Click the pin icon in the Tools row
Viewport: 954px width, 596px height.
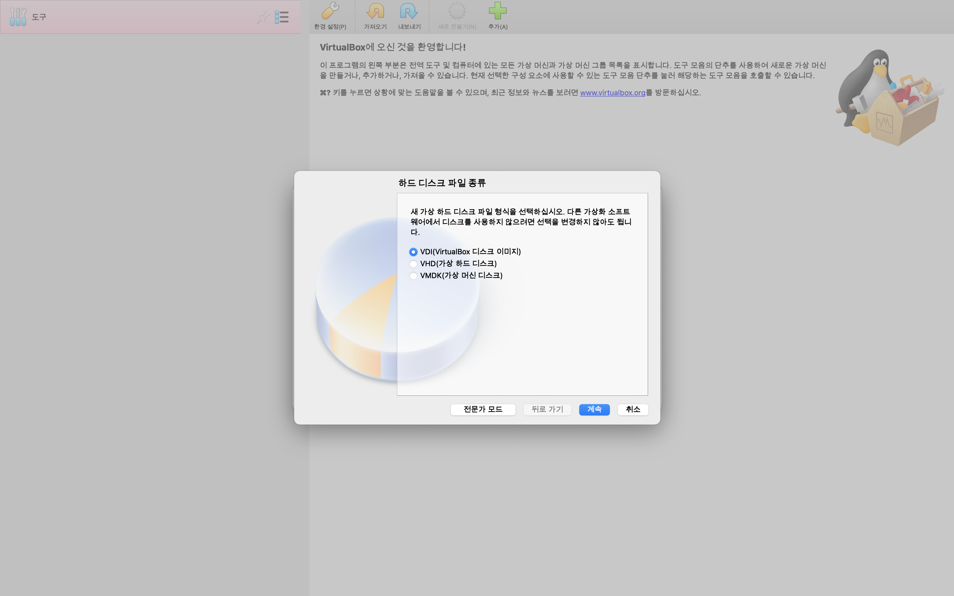coord(263,17)
